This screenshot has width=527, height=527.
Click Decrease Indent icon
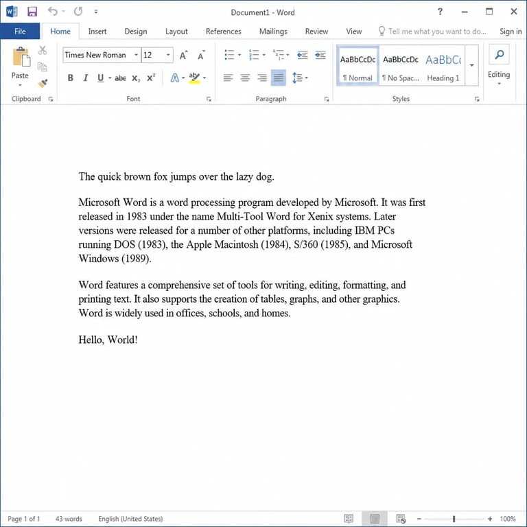(x=303, y=55)
